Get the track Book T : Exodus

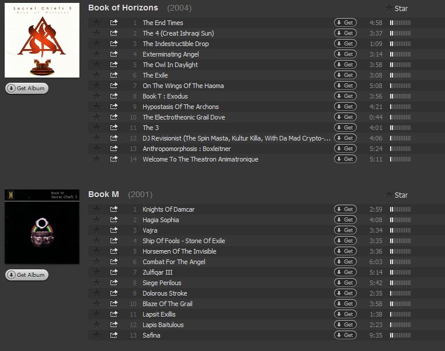point(345,96)
